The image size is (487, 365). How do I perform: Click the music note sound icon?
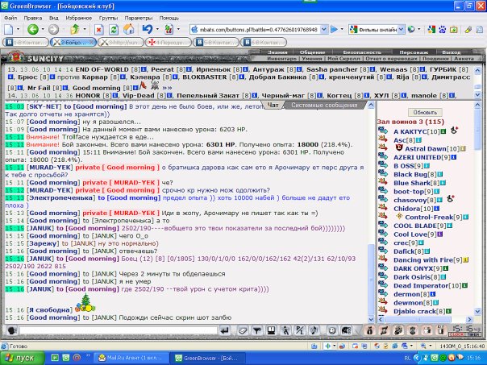314,330
